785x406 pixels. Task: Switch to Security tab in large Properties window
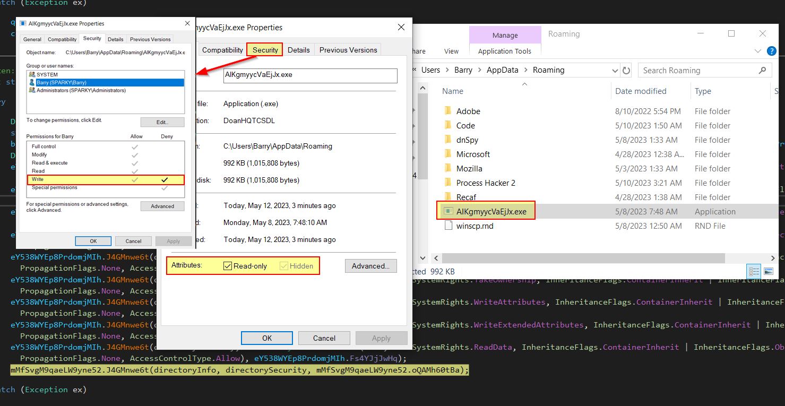click(265, 50)
